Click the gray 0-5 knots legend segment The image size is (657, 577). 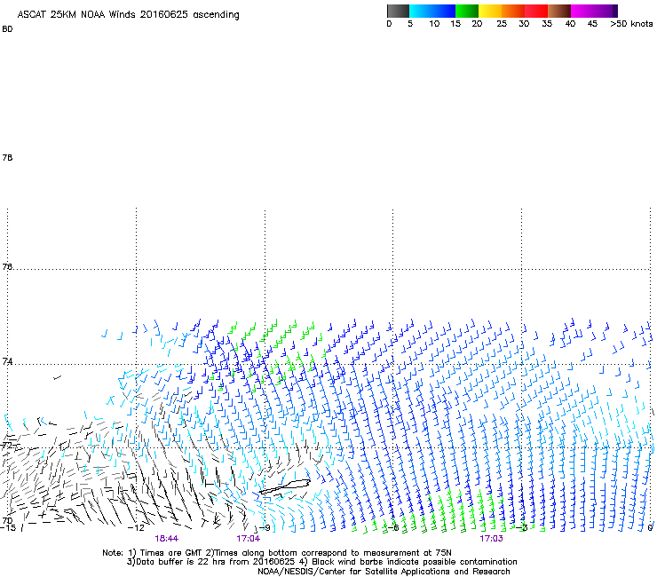398,11
